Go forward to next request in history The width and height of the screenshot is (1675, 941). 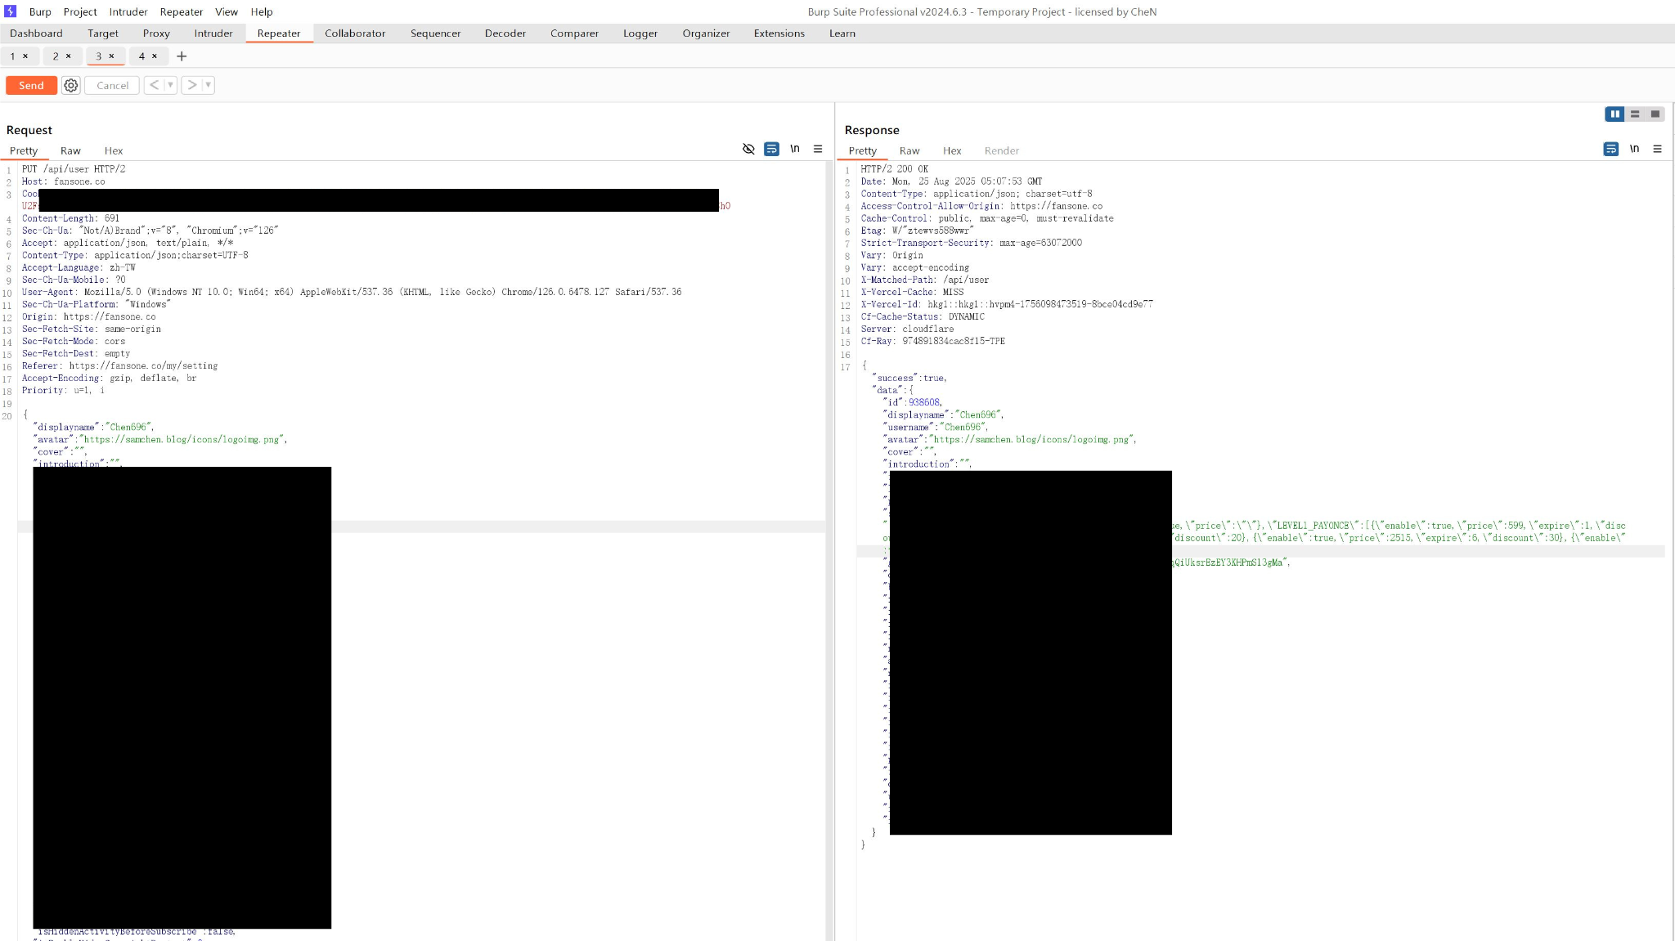[x=191, y=85]
